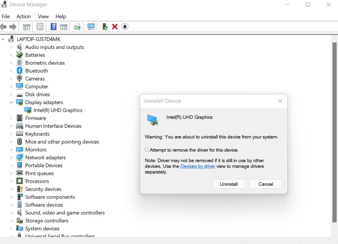Click the scan for hardware changes icon
This screenshot has width=338, height=244.
click(x=91, y=27)
